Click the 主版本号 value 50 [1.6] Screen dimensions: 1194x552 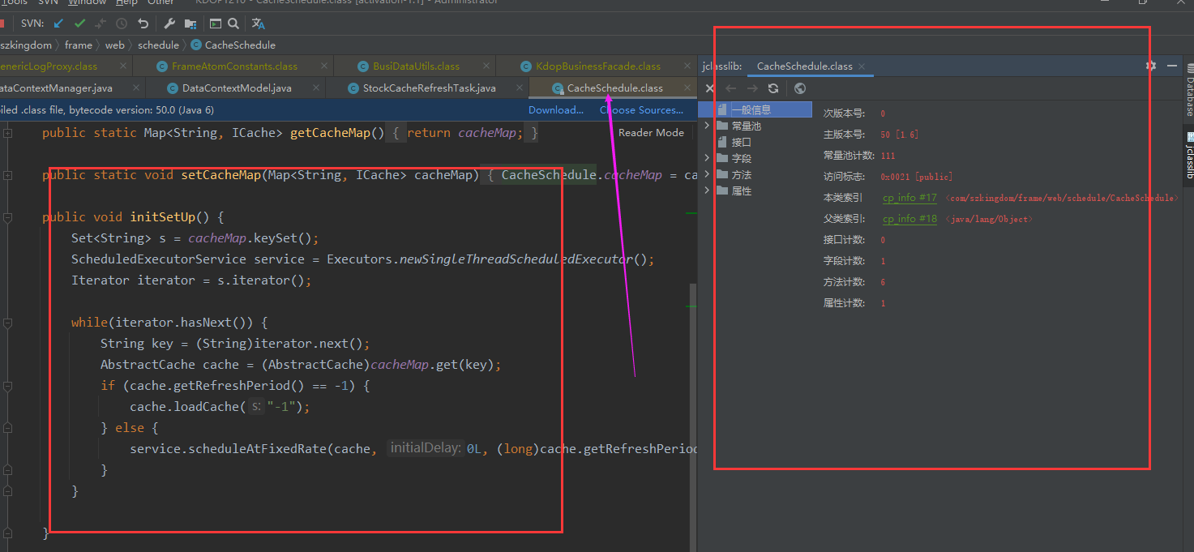pos(899,135)
